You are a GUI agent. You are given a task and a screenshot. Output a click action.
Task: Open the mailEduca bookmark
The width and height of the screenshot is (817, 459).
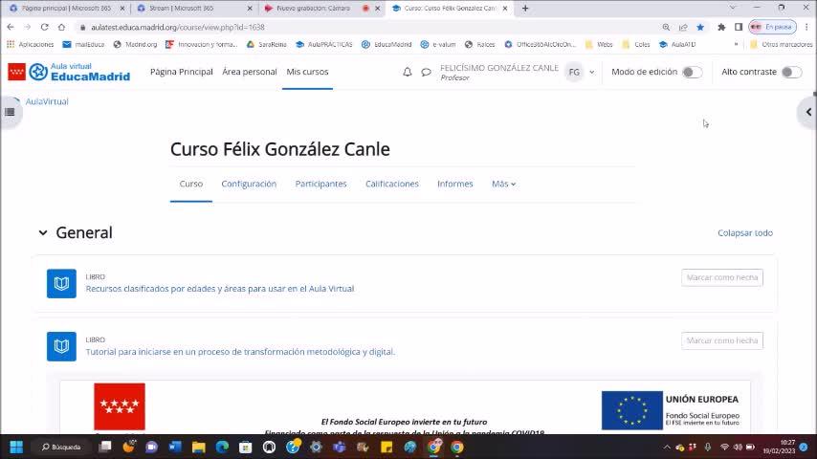(84, 45)
